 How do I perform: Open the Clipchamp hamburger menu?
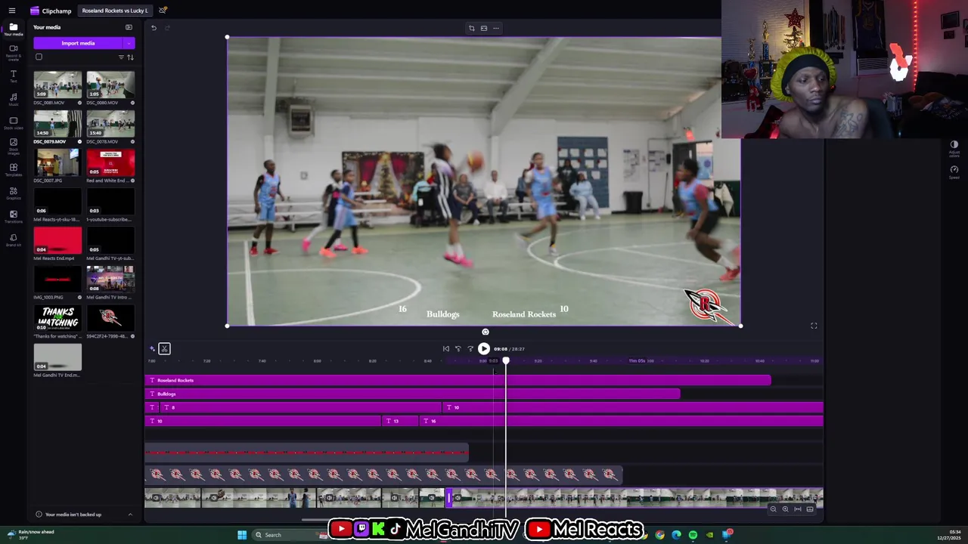pos(11,11)
